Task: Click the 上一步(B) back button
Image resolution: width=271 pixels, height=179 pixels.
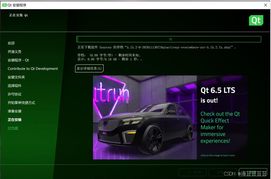Action: [x=192, y=172]
